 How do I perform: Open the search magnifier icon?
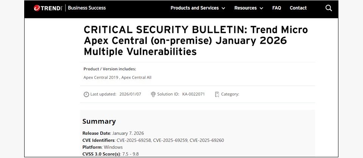coord(329,8)
